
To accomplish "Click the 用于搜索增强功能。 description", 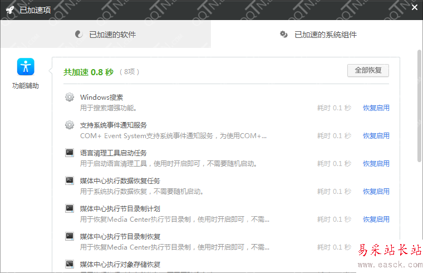I will click(x=109, y=108).
